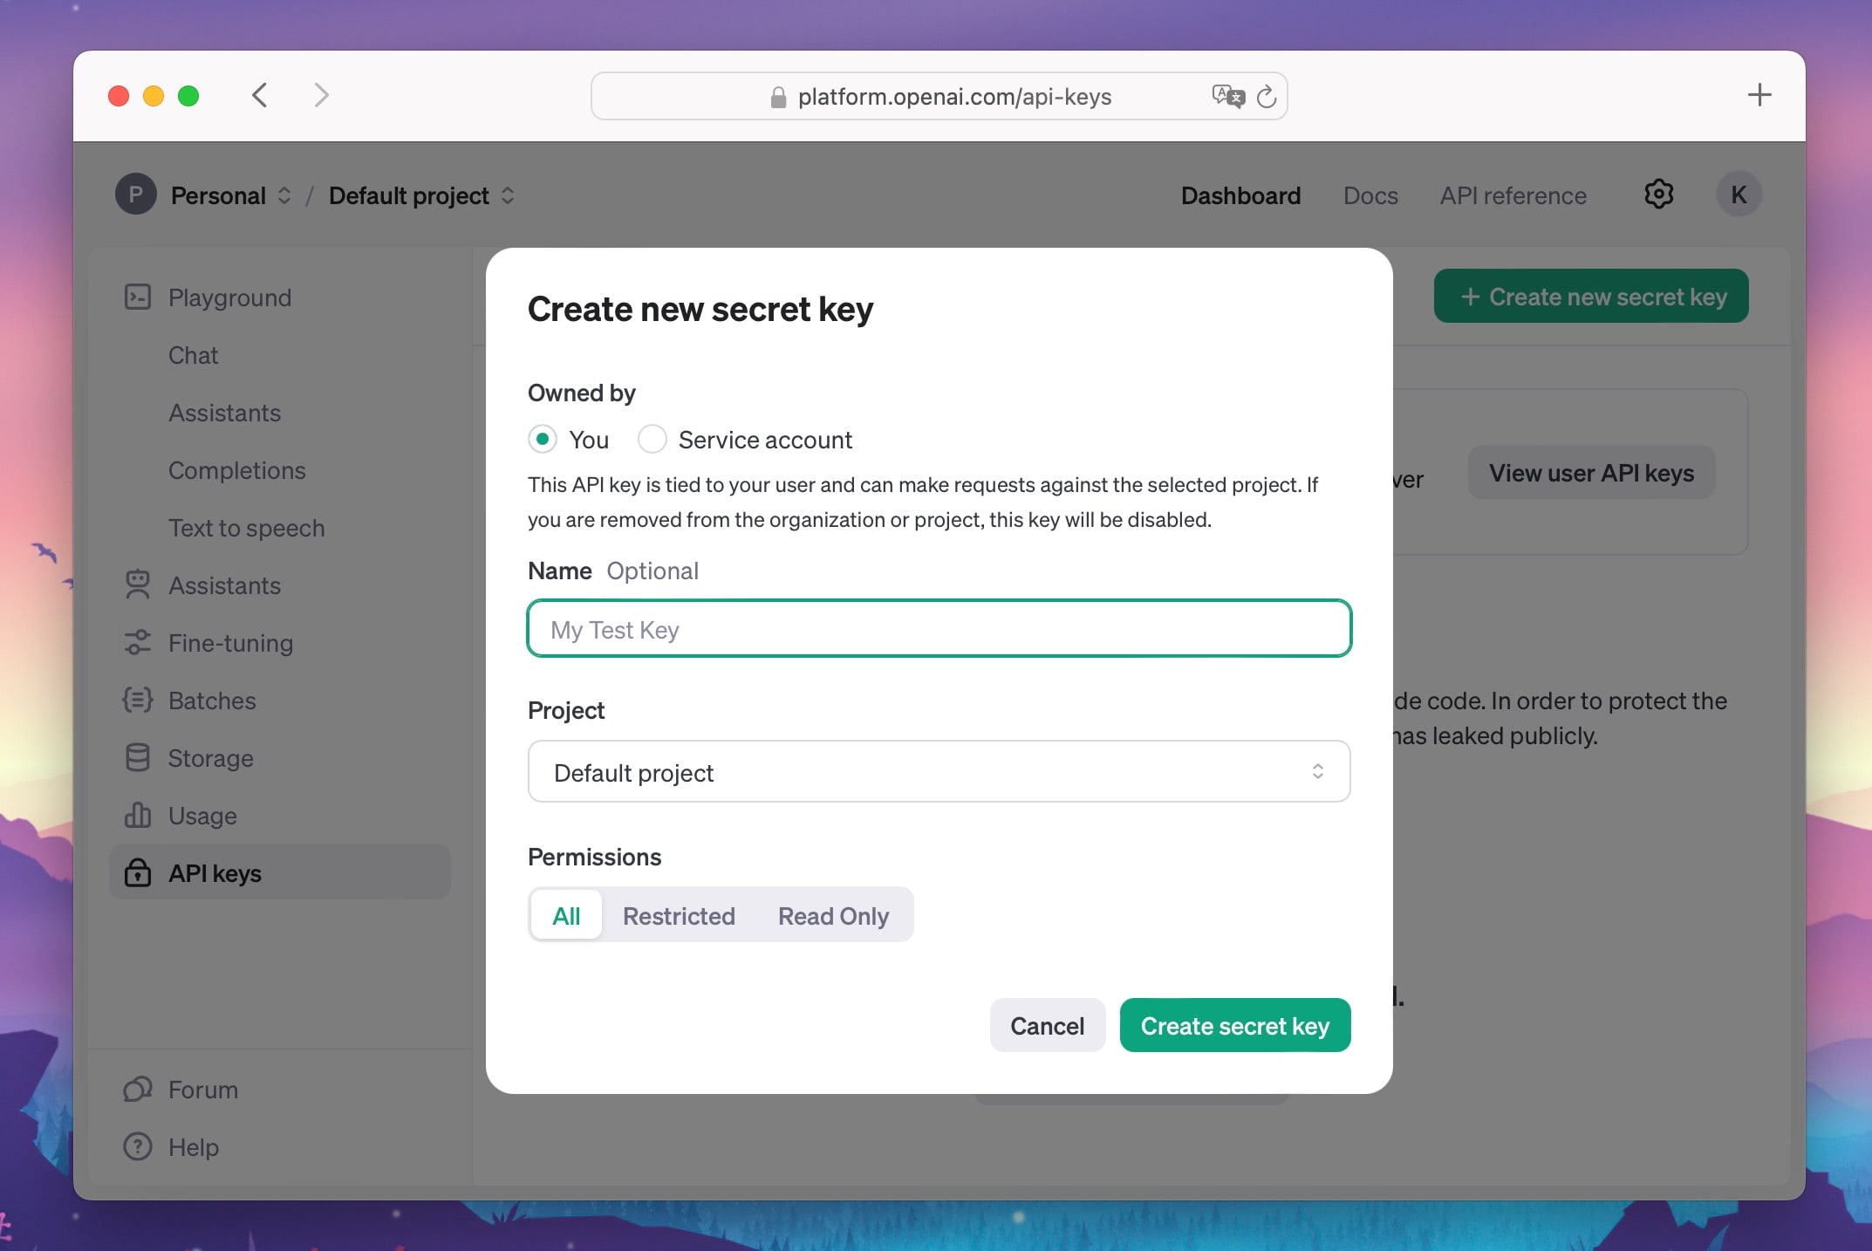Open settings via the gear icon

coord(1658,194)
